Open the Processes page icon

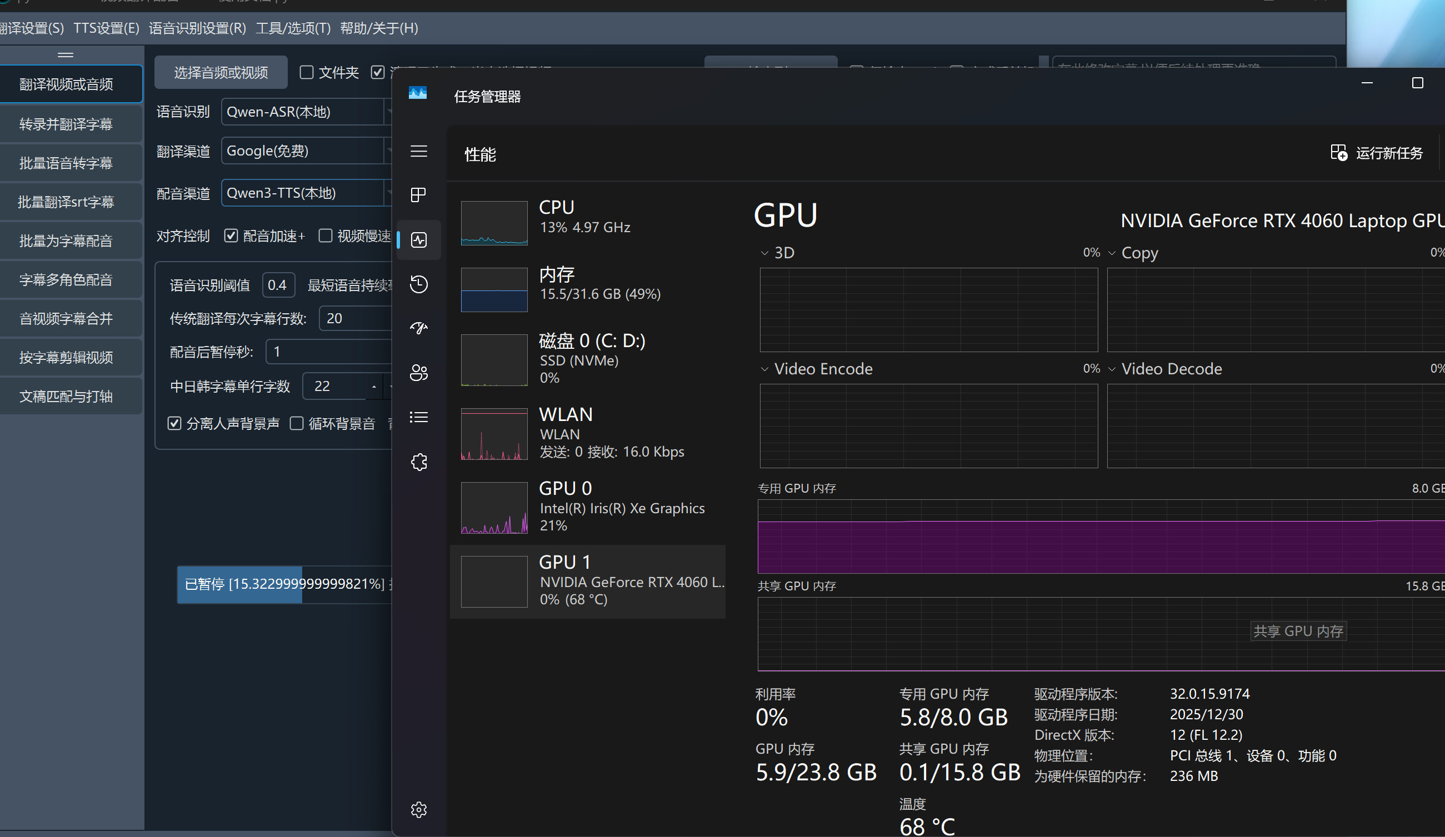click(x=418, y=195)
